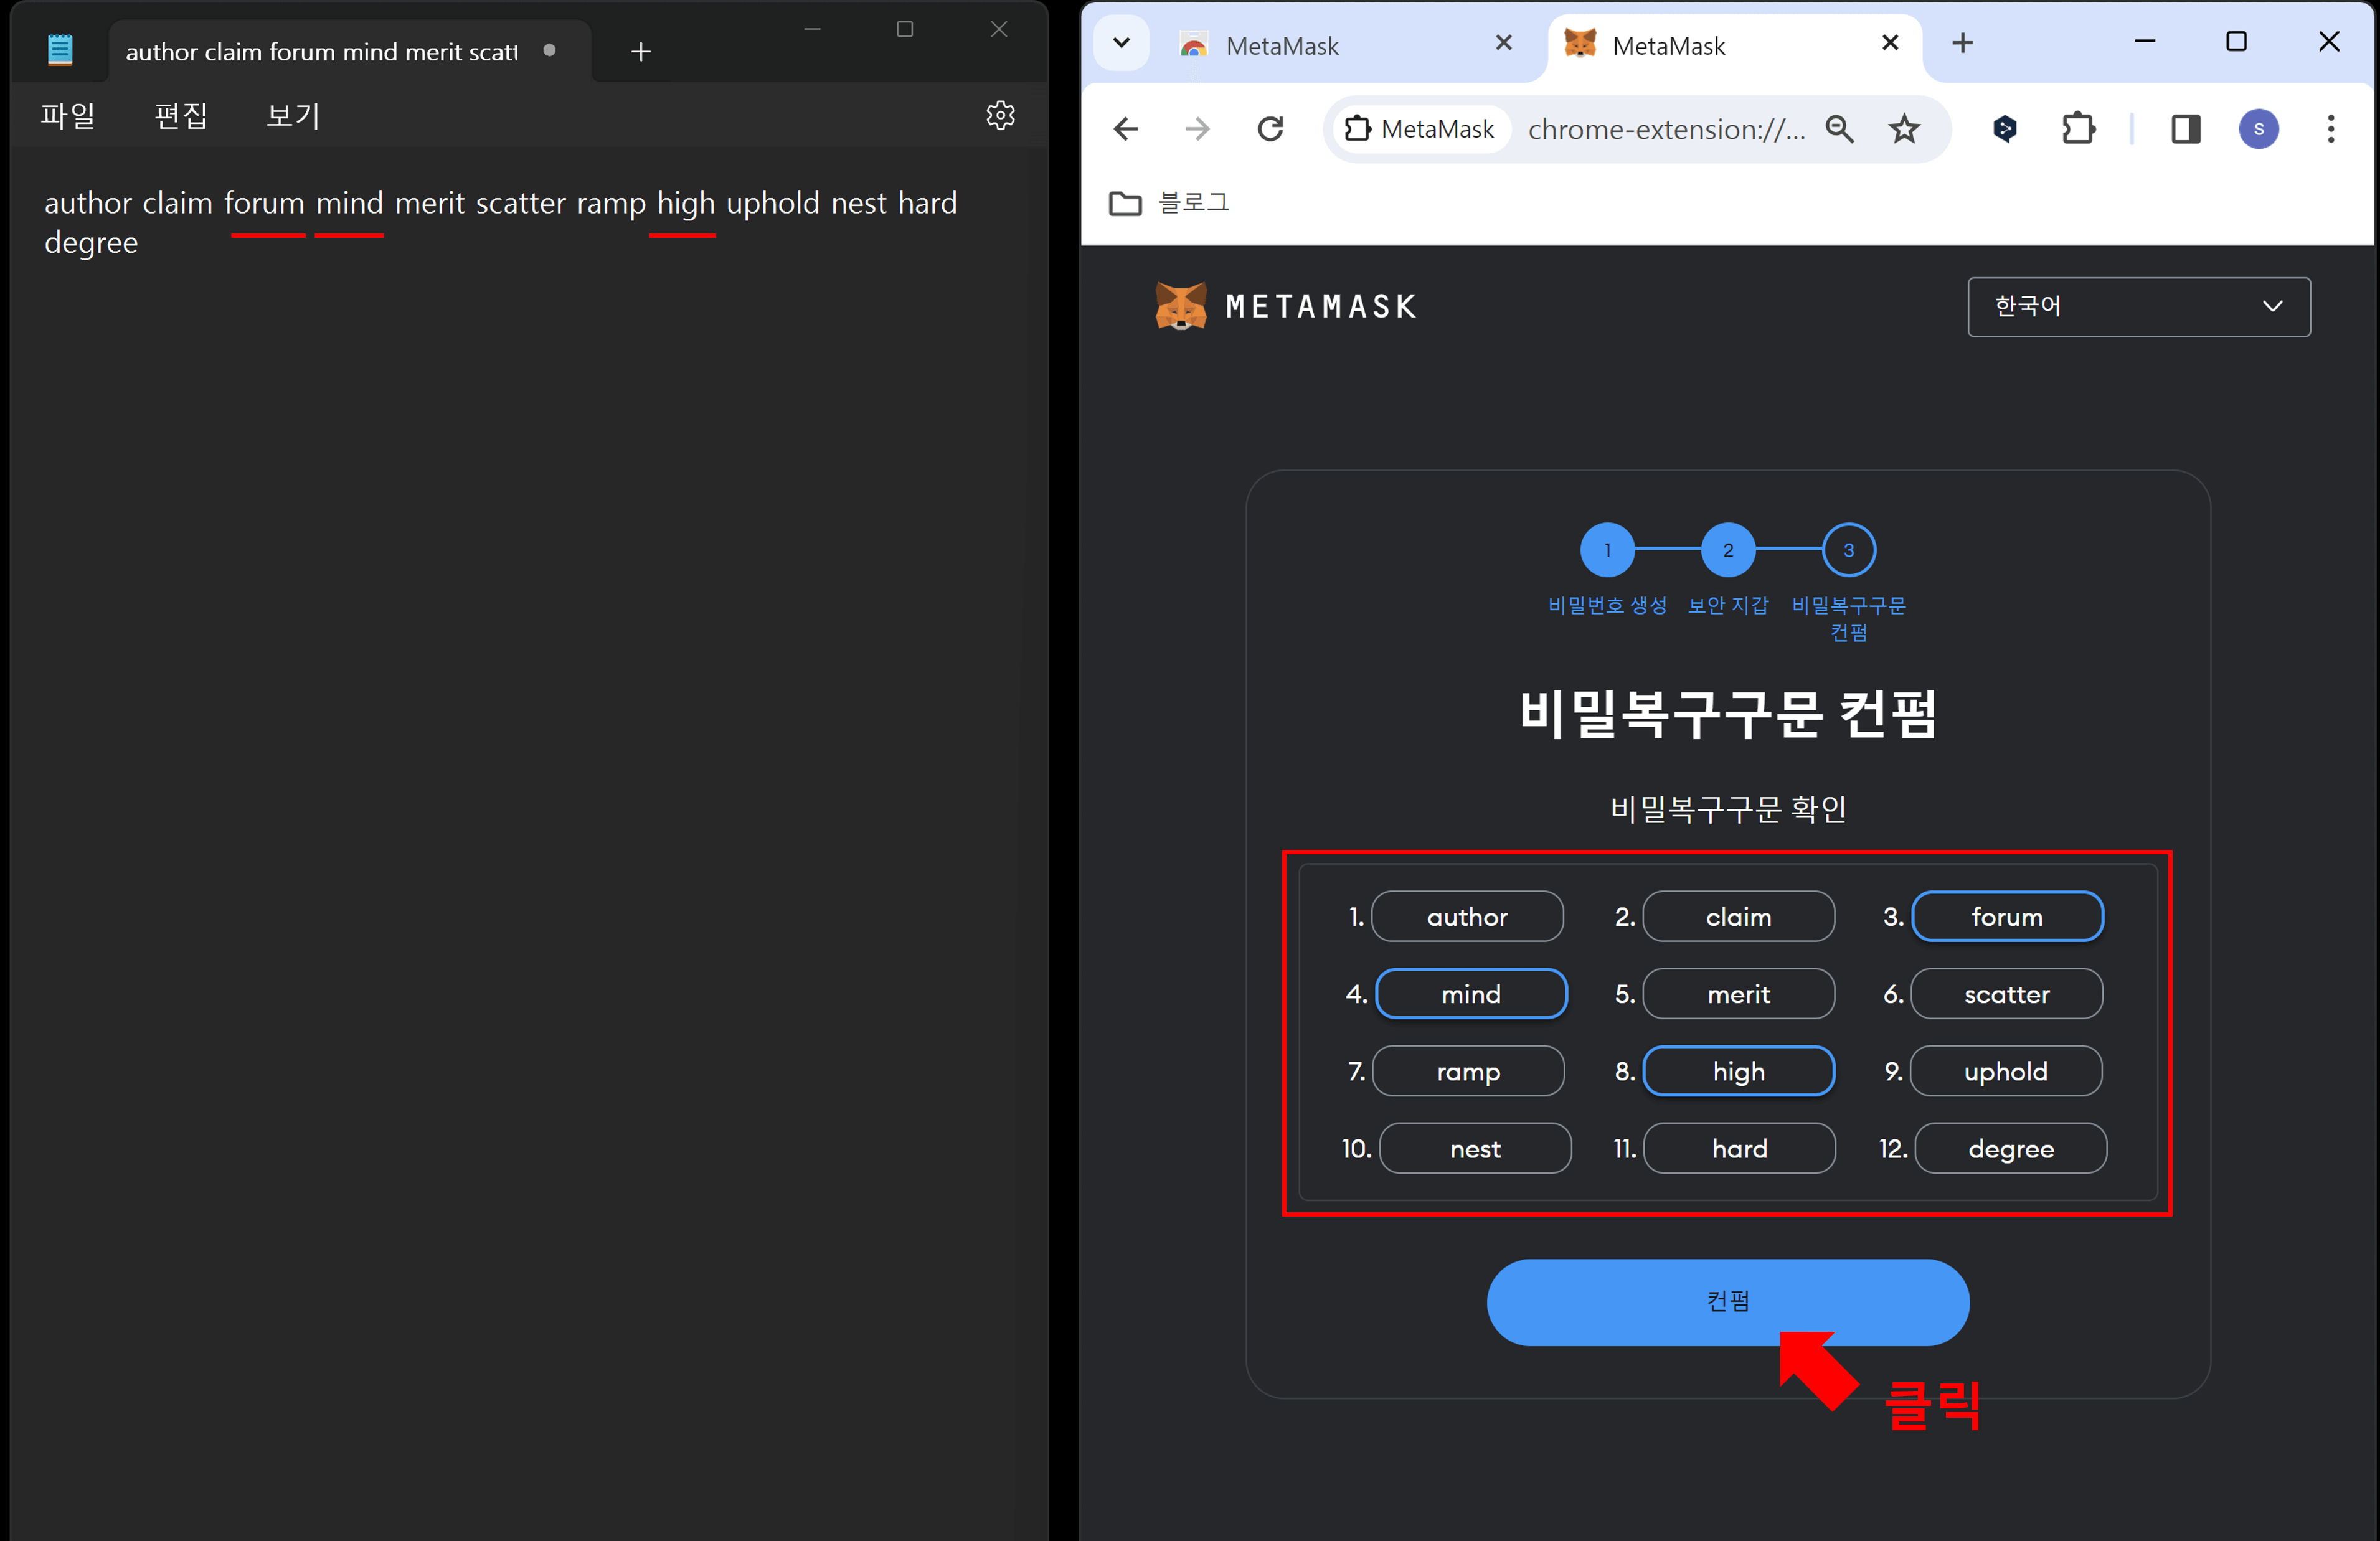This screenshot has height=1541, width=2380.
Task: Click the Notepad app icon in the title bar
Action: coord(60,50)
